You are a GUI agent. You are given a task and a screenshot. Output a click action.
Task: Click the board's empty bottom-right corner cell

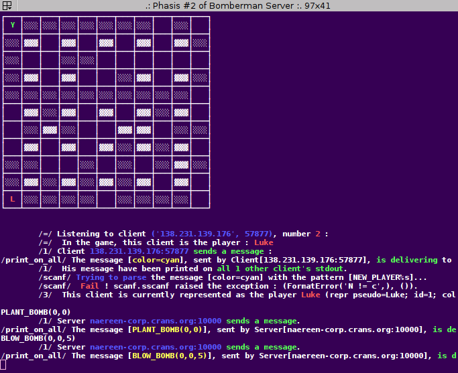(x=200, y=199)
